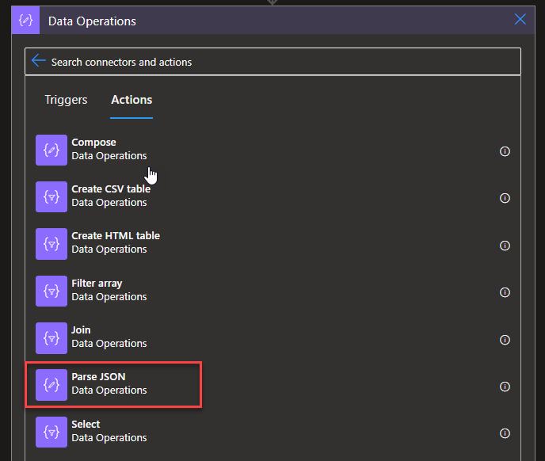The height and width of the screenshot is (461, 545).
Task: Select the Actions tab
Action: pyautogui.click(x=131, y=100)
